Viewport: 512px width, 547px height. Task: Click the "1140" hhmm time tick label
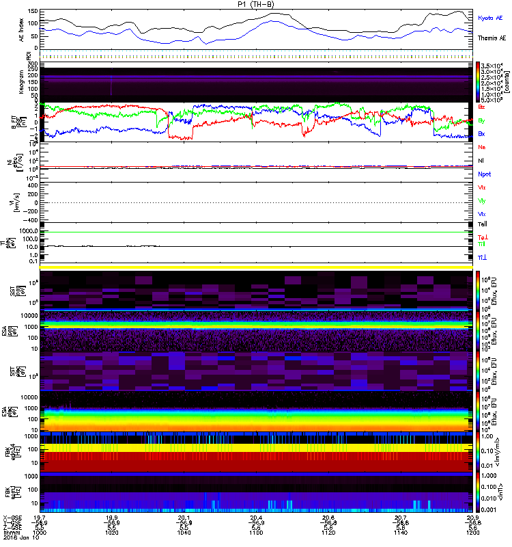[x=401, y=533]
